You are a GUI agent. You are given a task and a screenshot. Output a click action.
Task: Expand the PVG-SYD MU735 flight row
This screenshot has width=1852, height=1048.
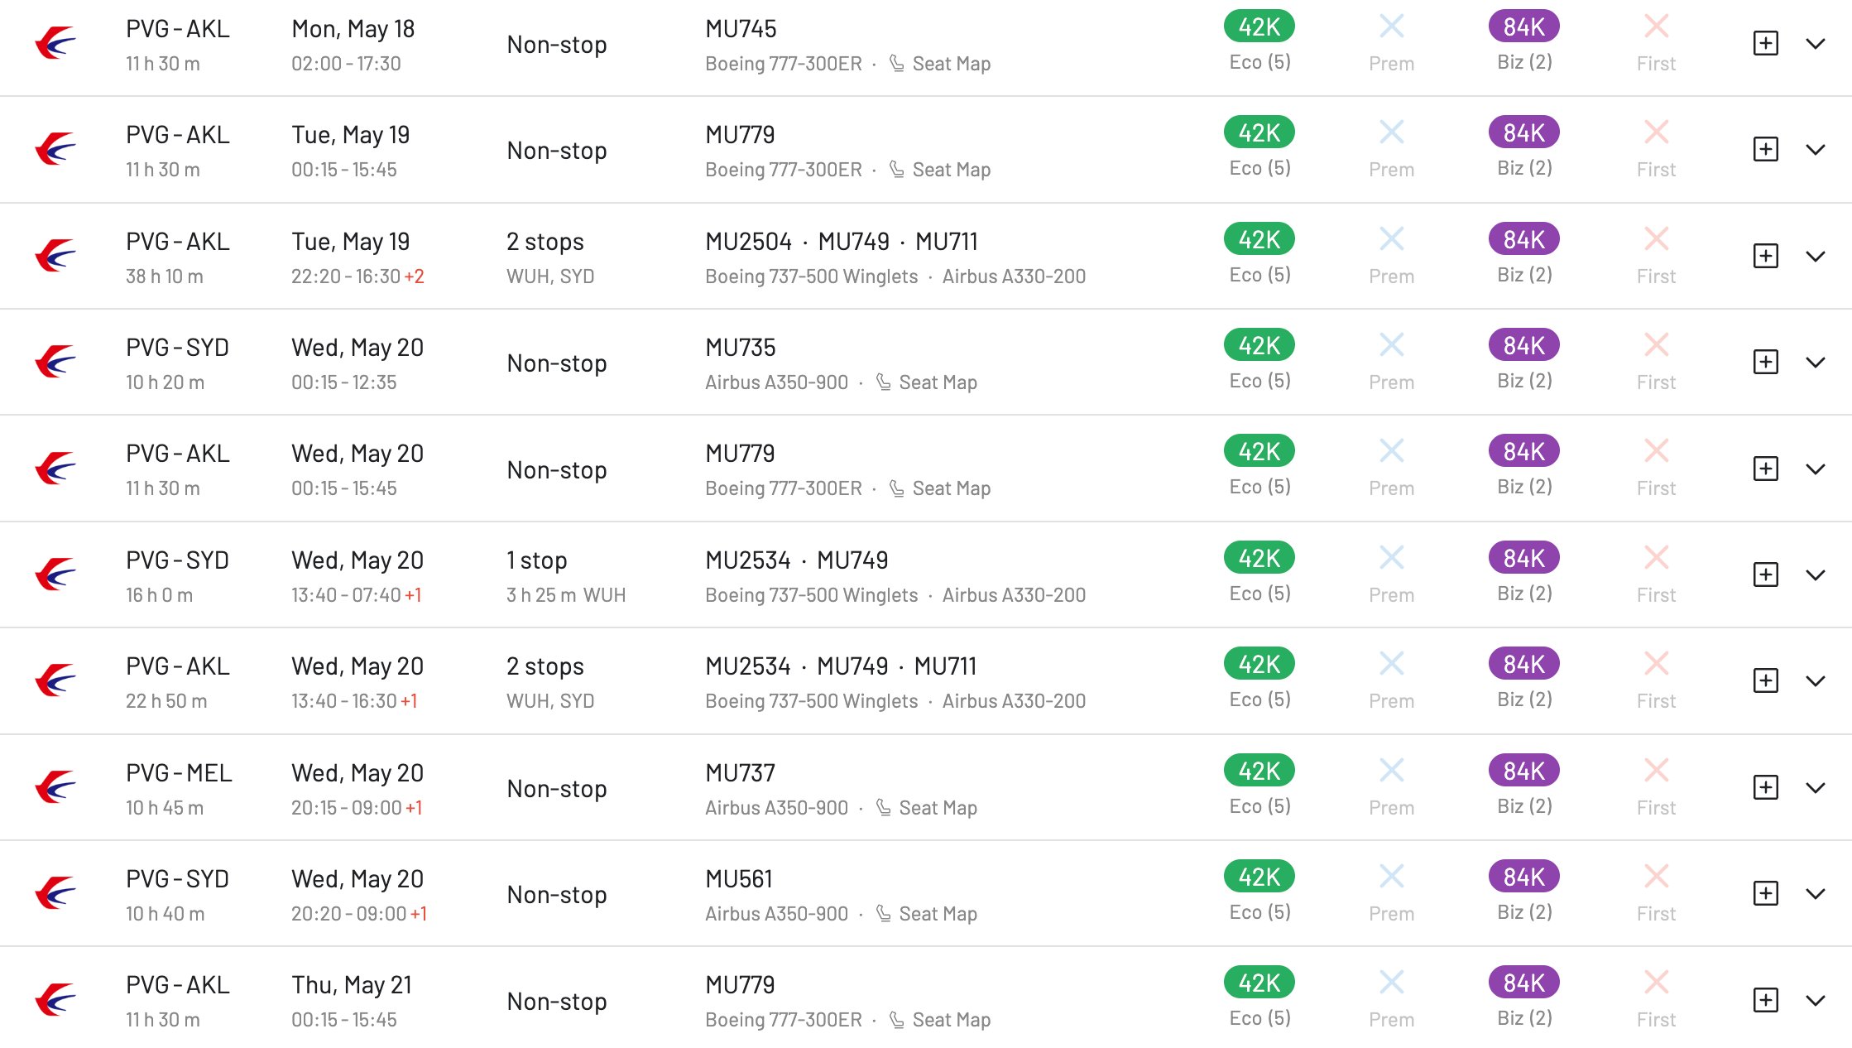(1817, 362)
